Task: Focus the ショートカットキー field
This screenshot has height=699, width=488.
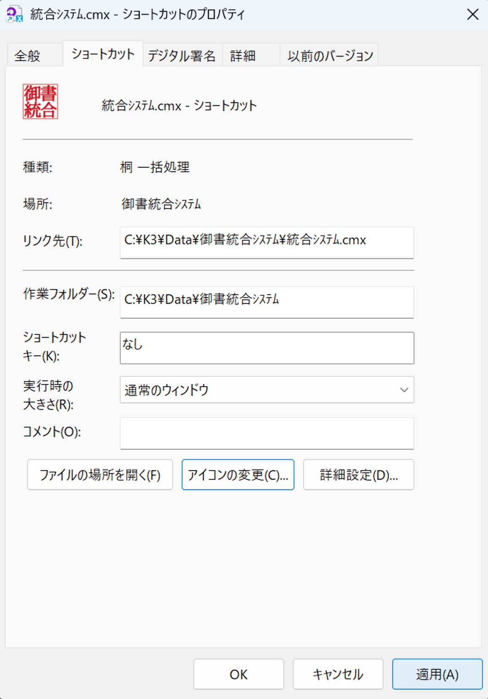Action: pyautogui.click(x=267, y=348)
